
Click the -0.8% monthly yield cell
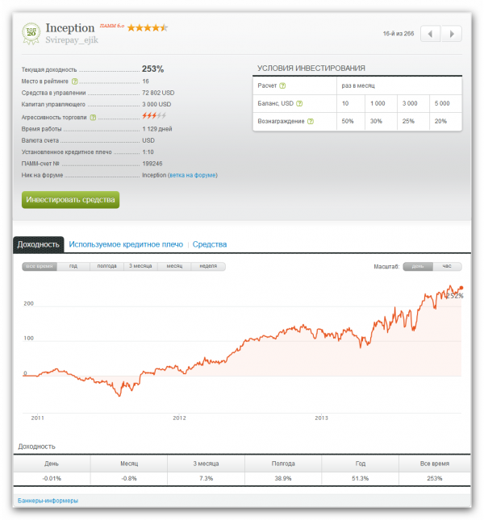coord(129,479)
